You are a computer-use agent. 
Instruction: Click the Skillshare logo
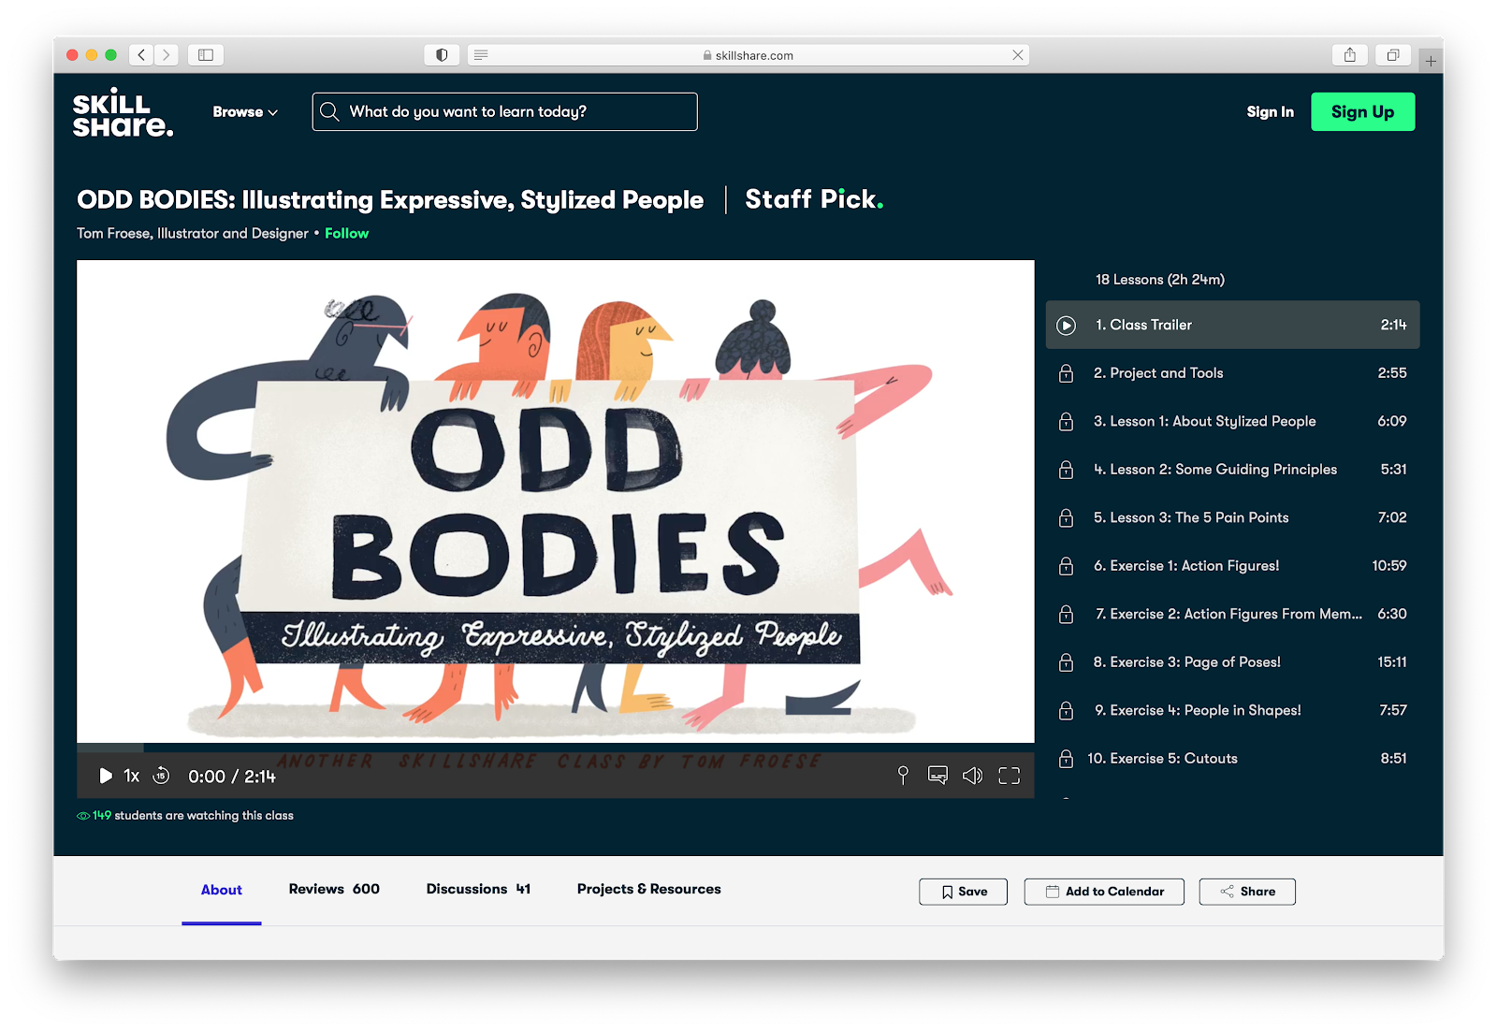[123, 112]
